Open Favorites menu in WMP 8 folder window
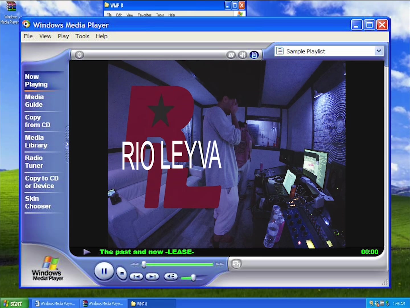Viewport: 410px width, 308px height. tap(145, 15)
